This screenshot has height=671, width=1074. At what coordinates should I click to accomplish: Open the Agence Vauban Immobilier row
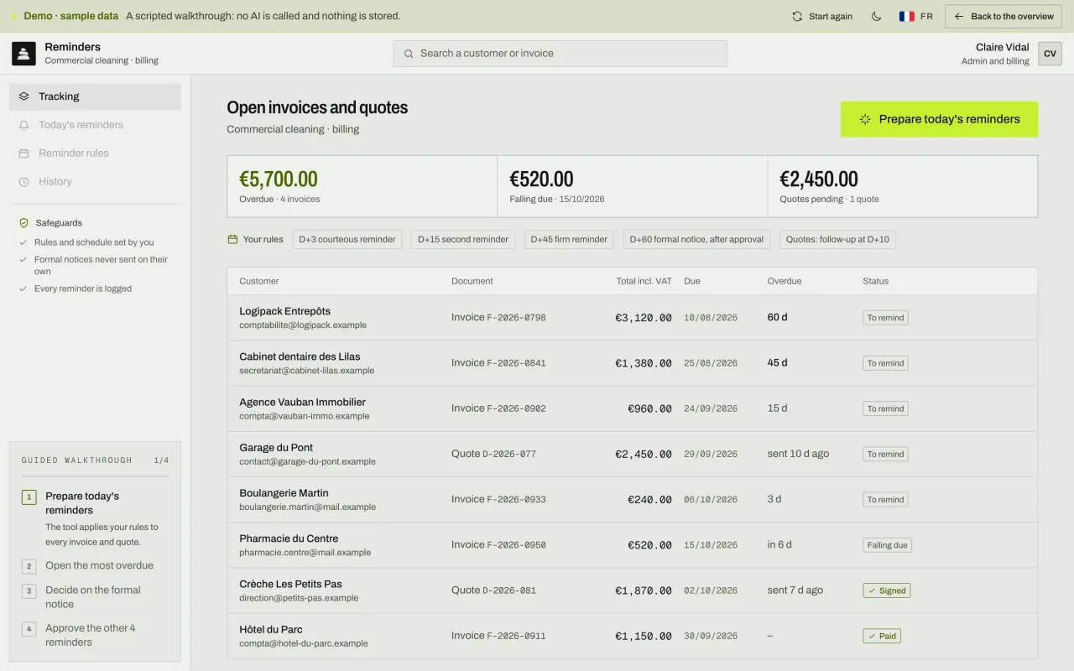[x=632, y=408]
